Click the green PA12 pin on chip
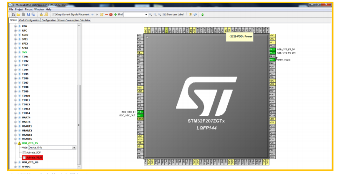The height and width of the screenshot is (174, 343). [x=272, y=50]
